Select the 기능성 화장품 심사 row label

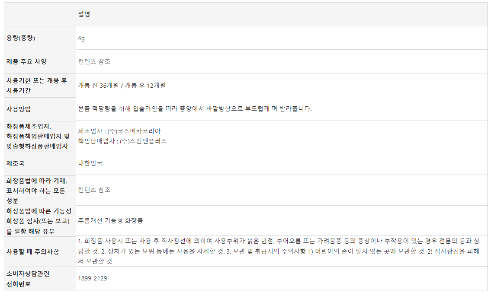[39, 221]
